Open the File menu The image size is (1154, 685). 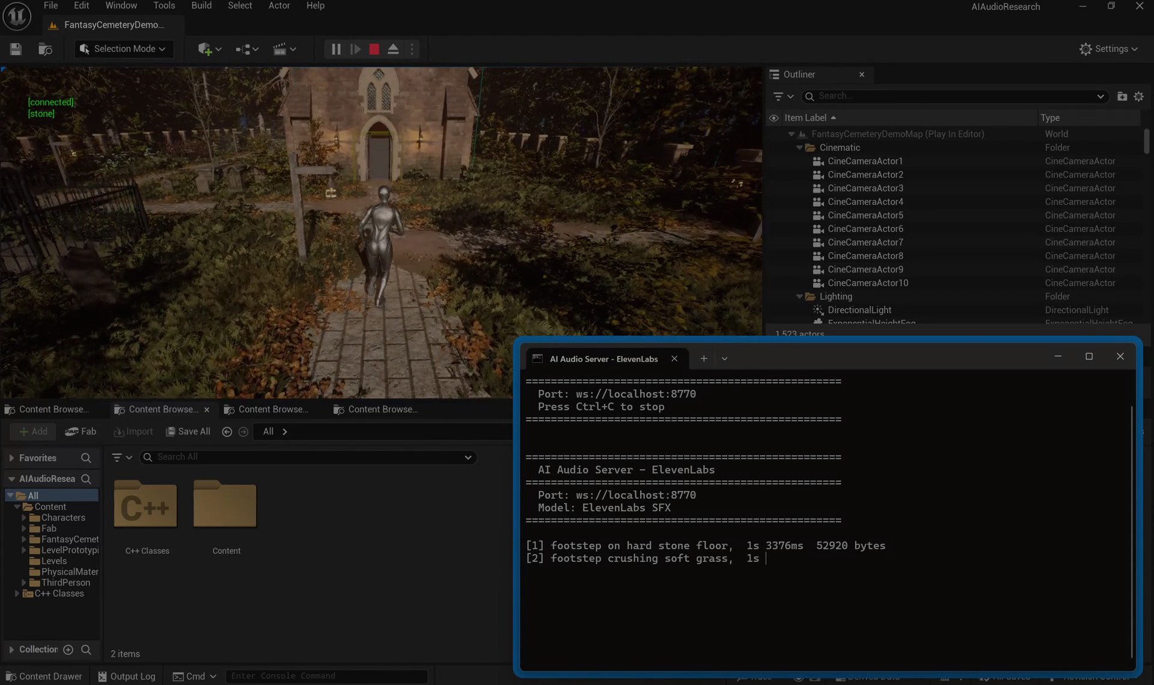tap(51, 5)
